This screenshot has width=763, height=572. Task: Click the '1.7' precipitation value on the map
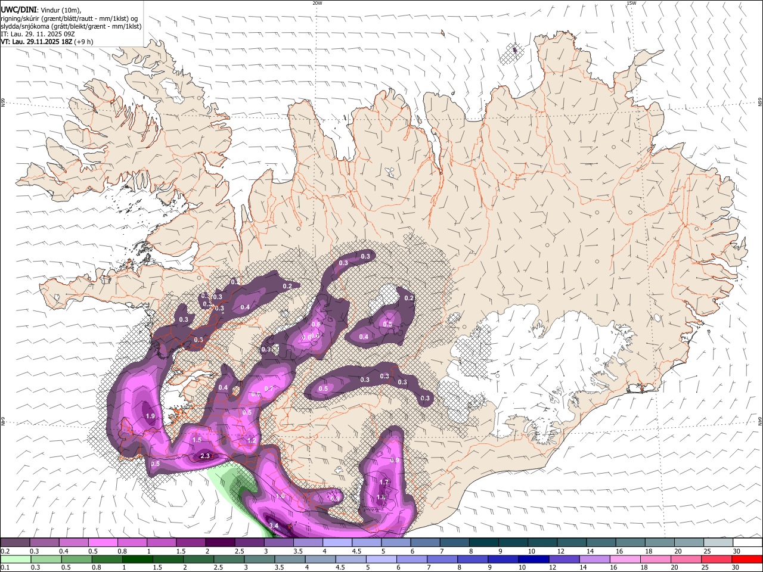point(384,482)
